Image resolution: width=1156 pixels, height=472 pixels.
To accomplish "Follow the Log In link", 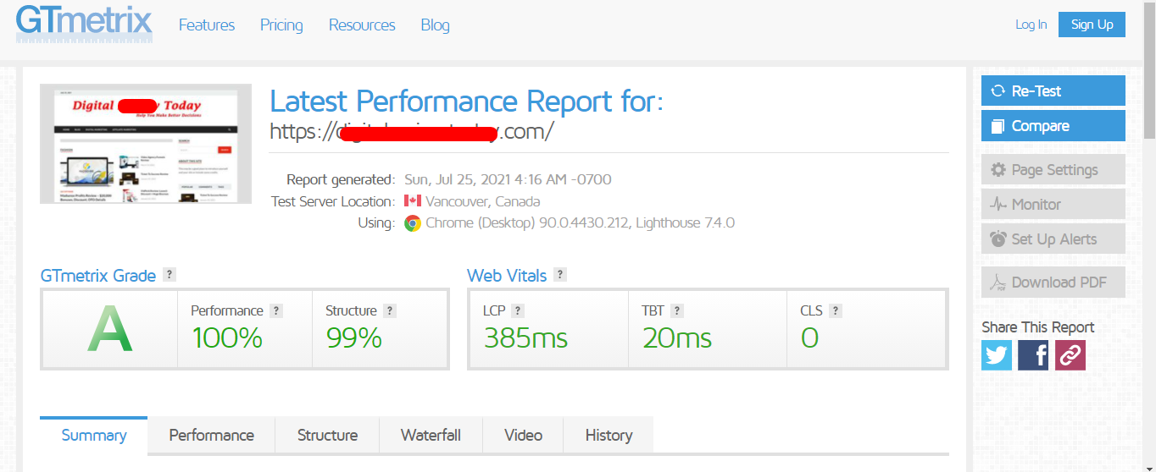I will coord(1031,25).
